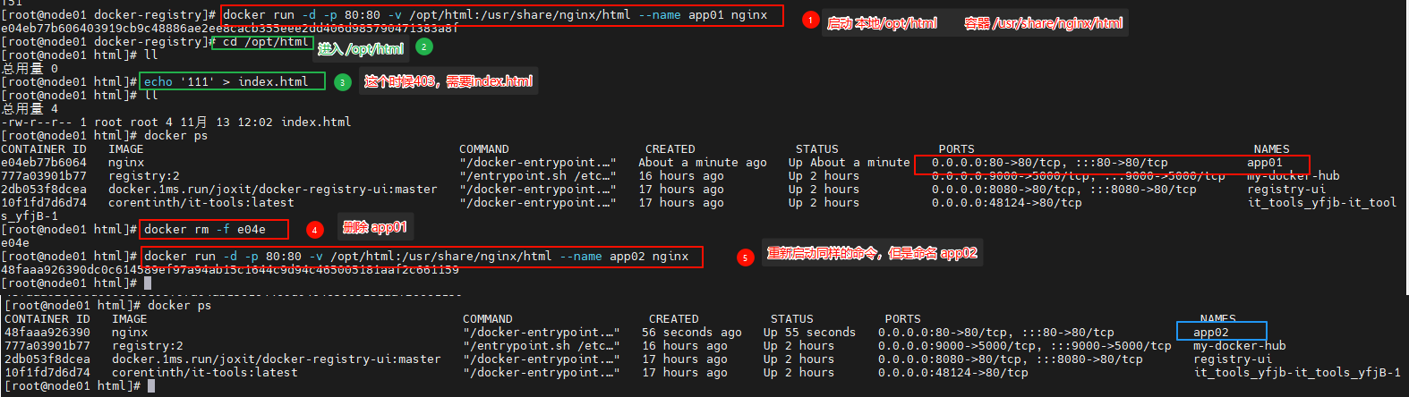Select app02 in the NAMES column

(x=1211, y=333)
